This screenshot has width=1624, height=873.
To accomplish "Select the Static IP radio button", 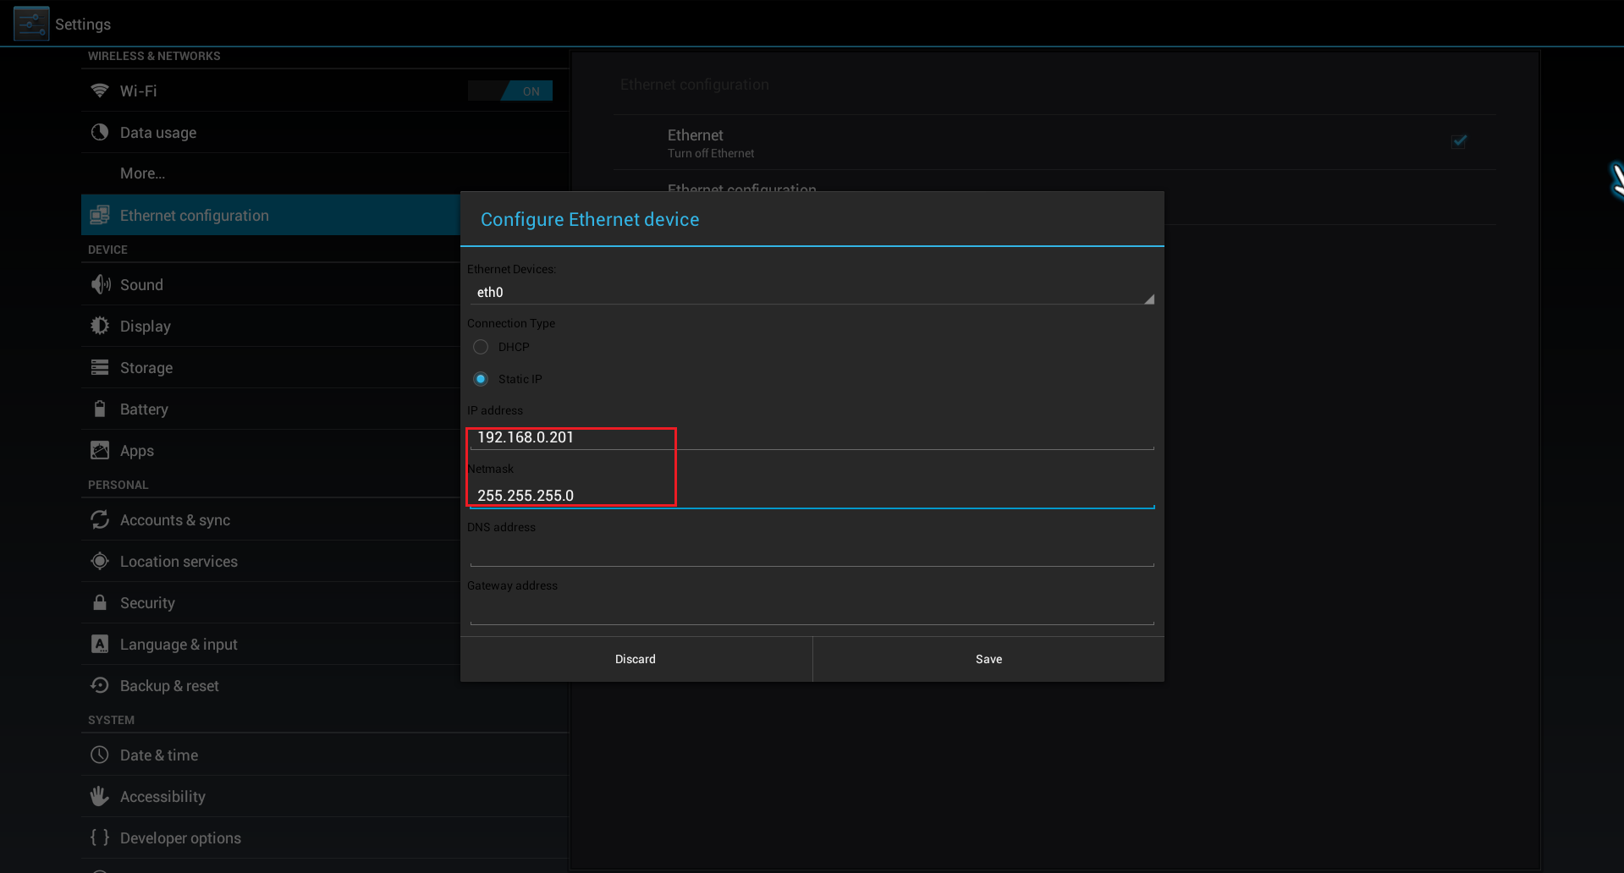I will click(481, 379).
